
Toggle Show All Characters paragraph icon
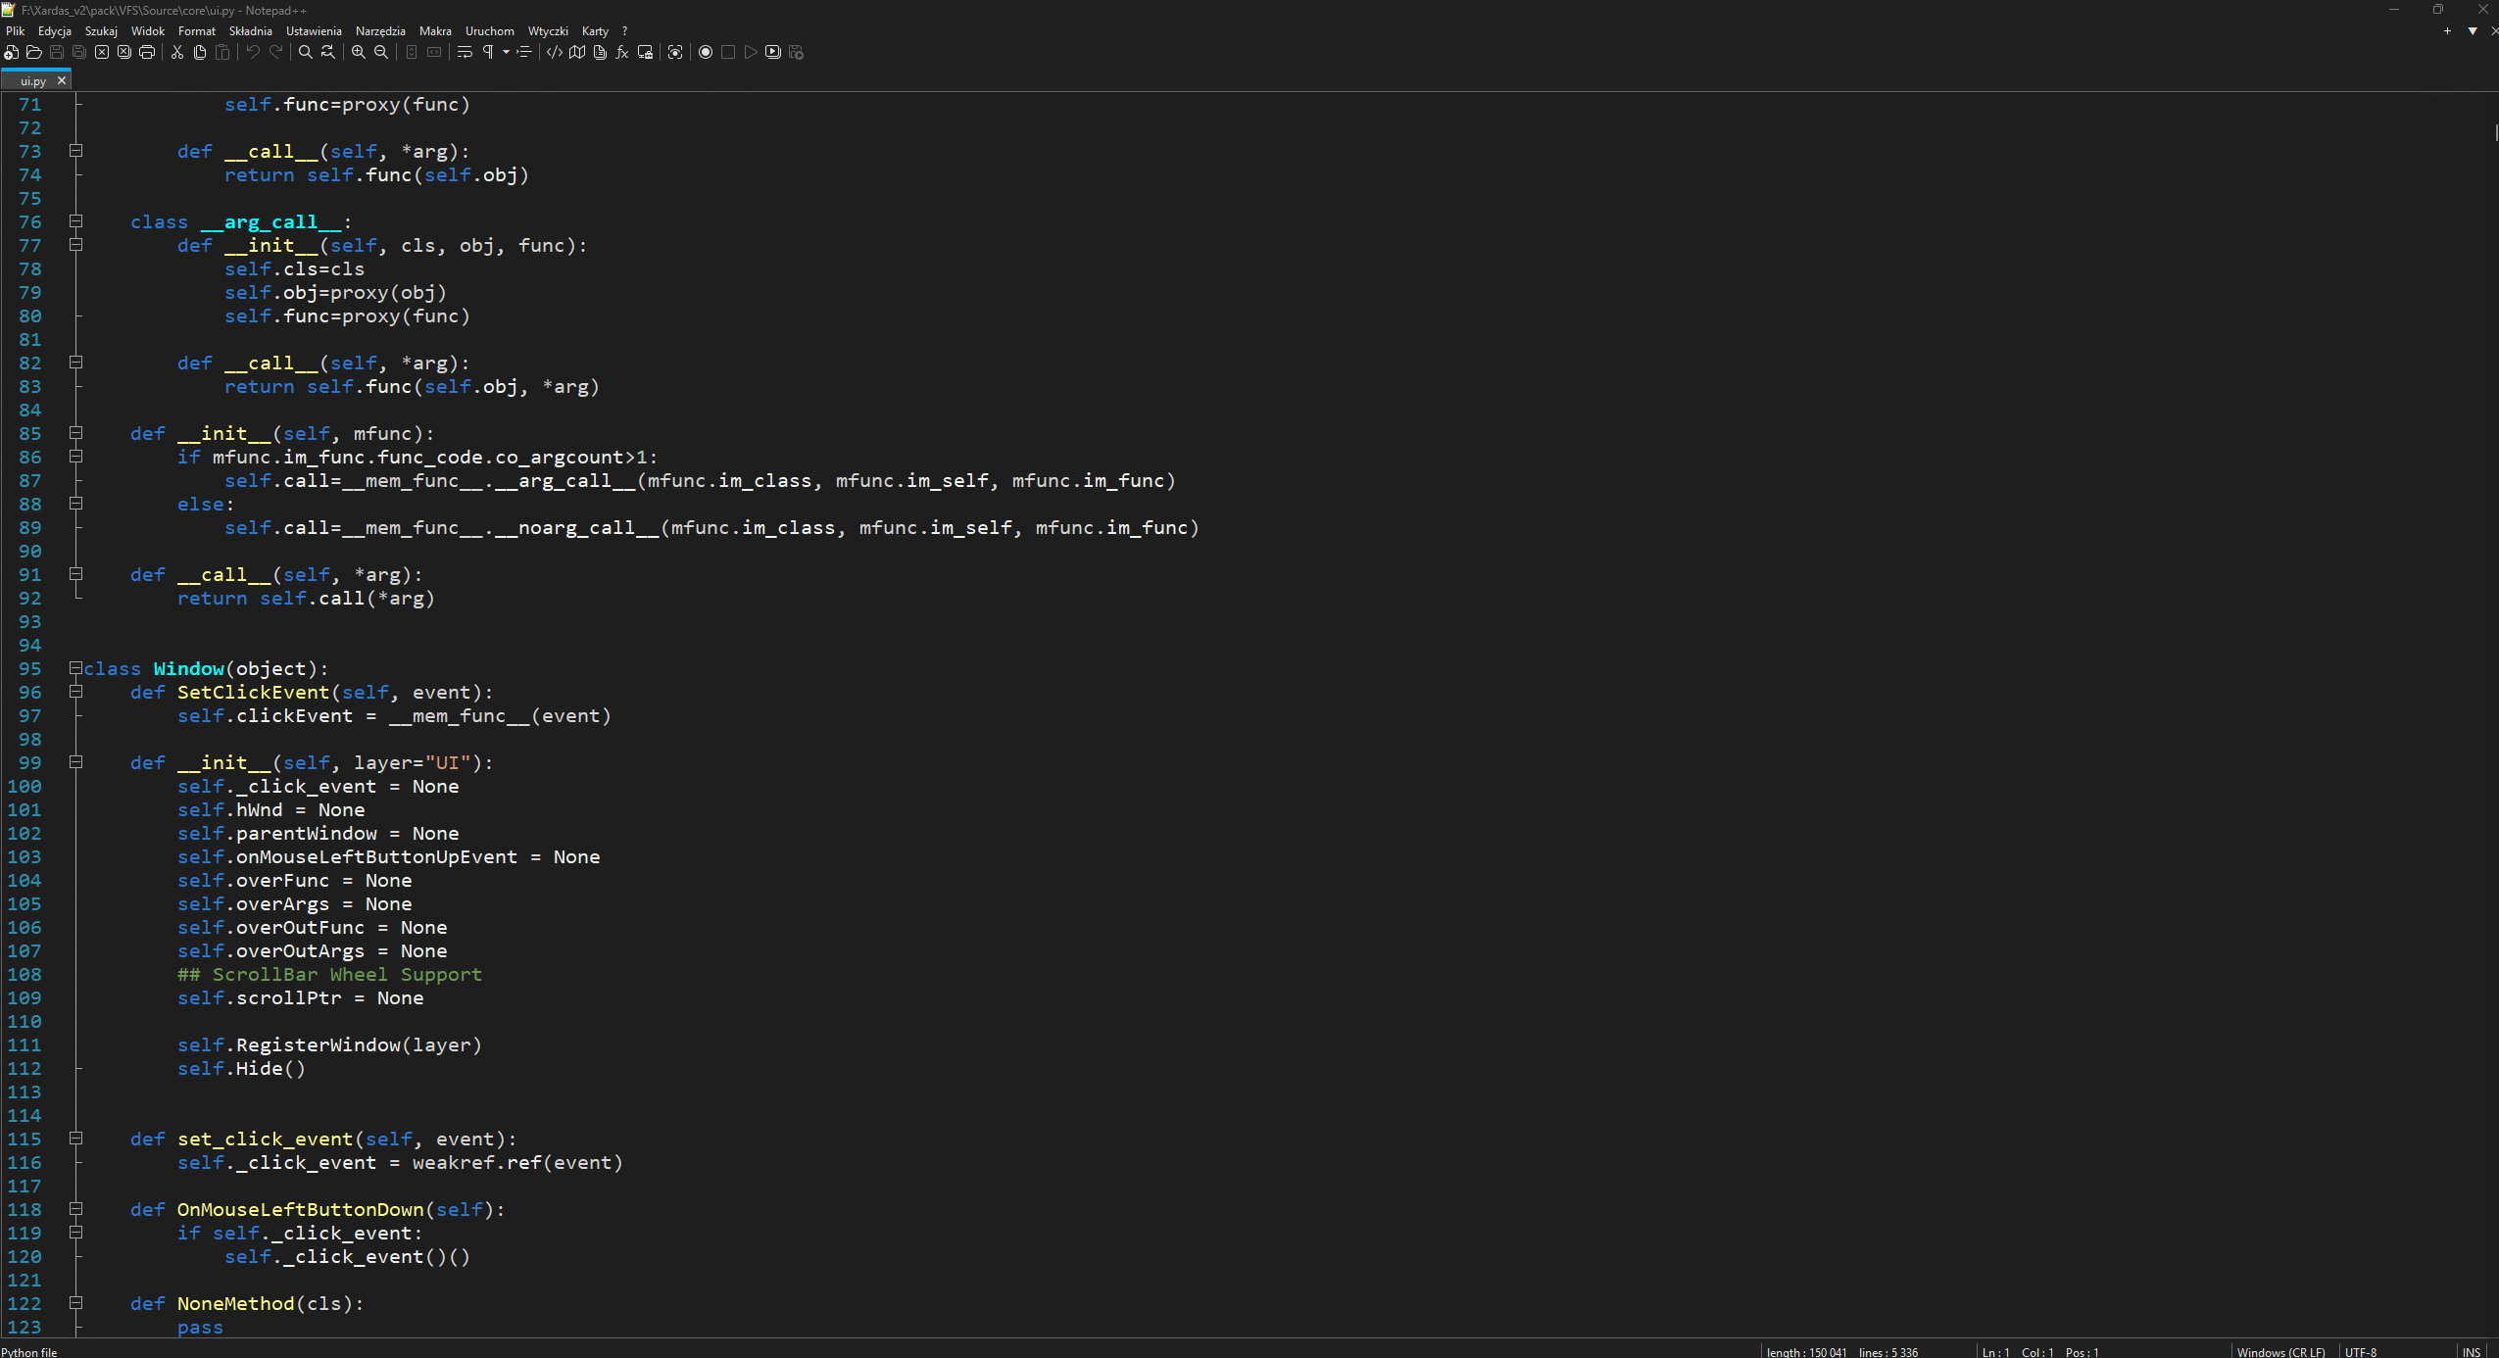pos(489,53)
